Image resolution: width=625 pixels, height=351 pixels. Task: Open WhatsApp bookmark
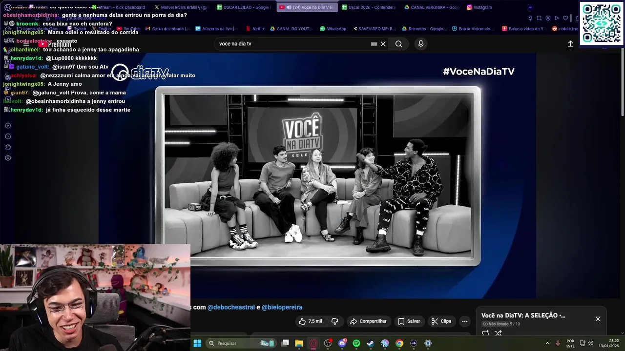[333, 29]
